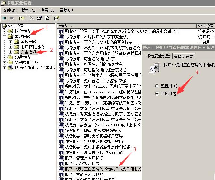Click the Up one level folder icon
This screenshot has height=180, width=215.
click(x=22, y=18)
